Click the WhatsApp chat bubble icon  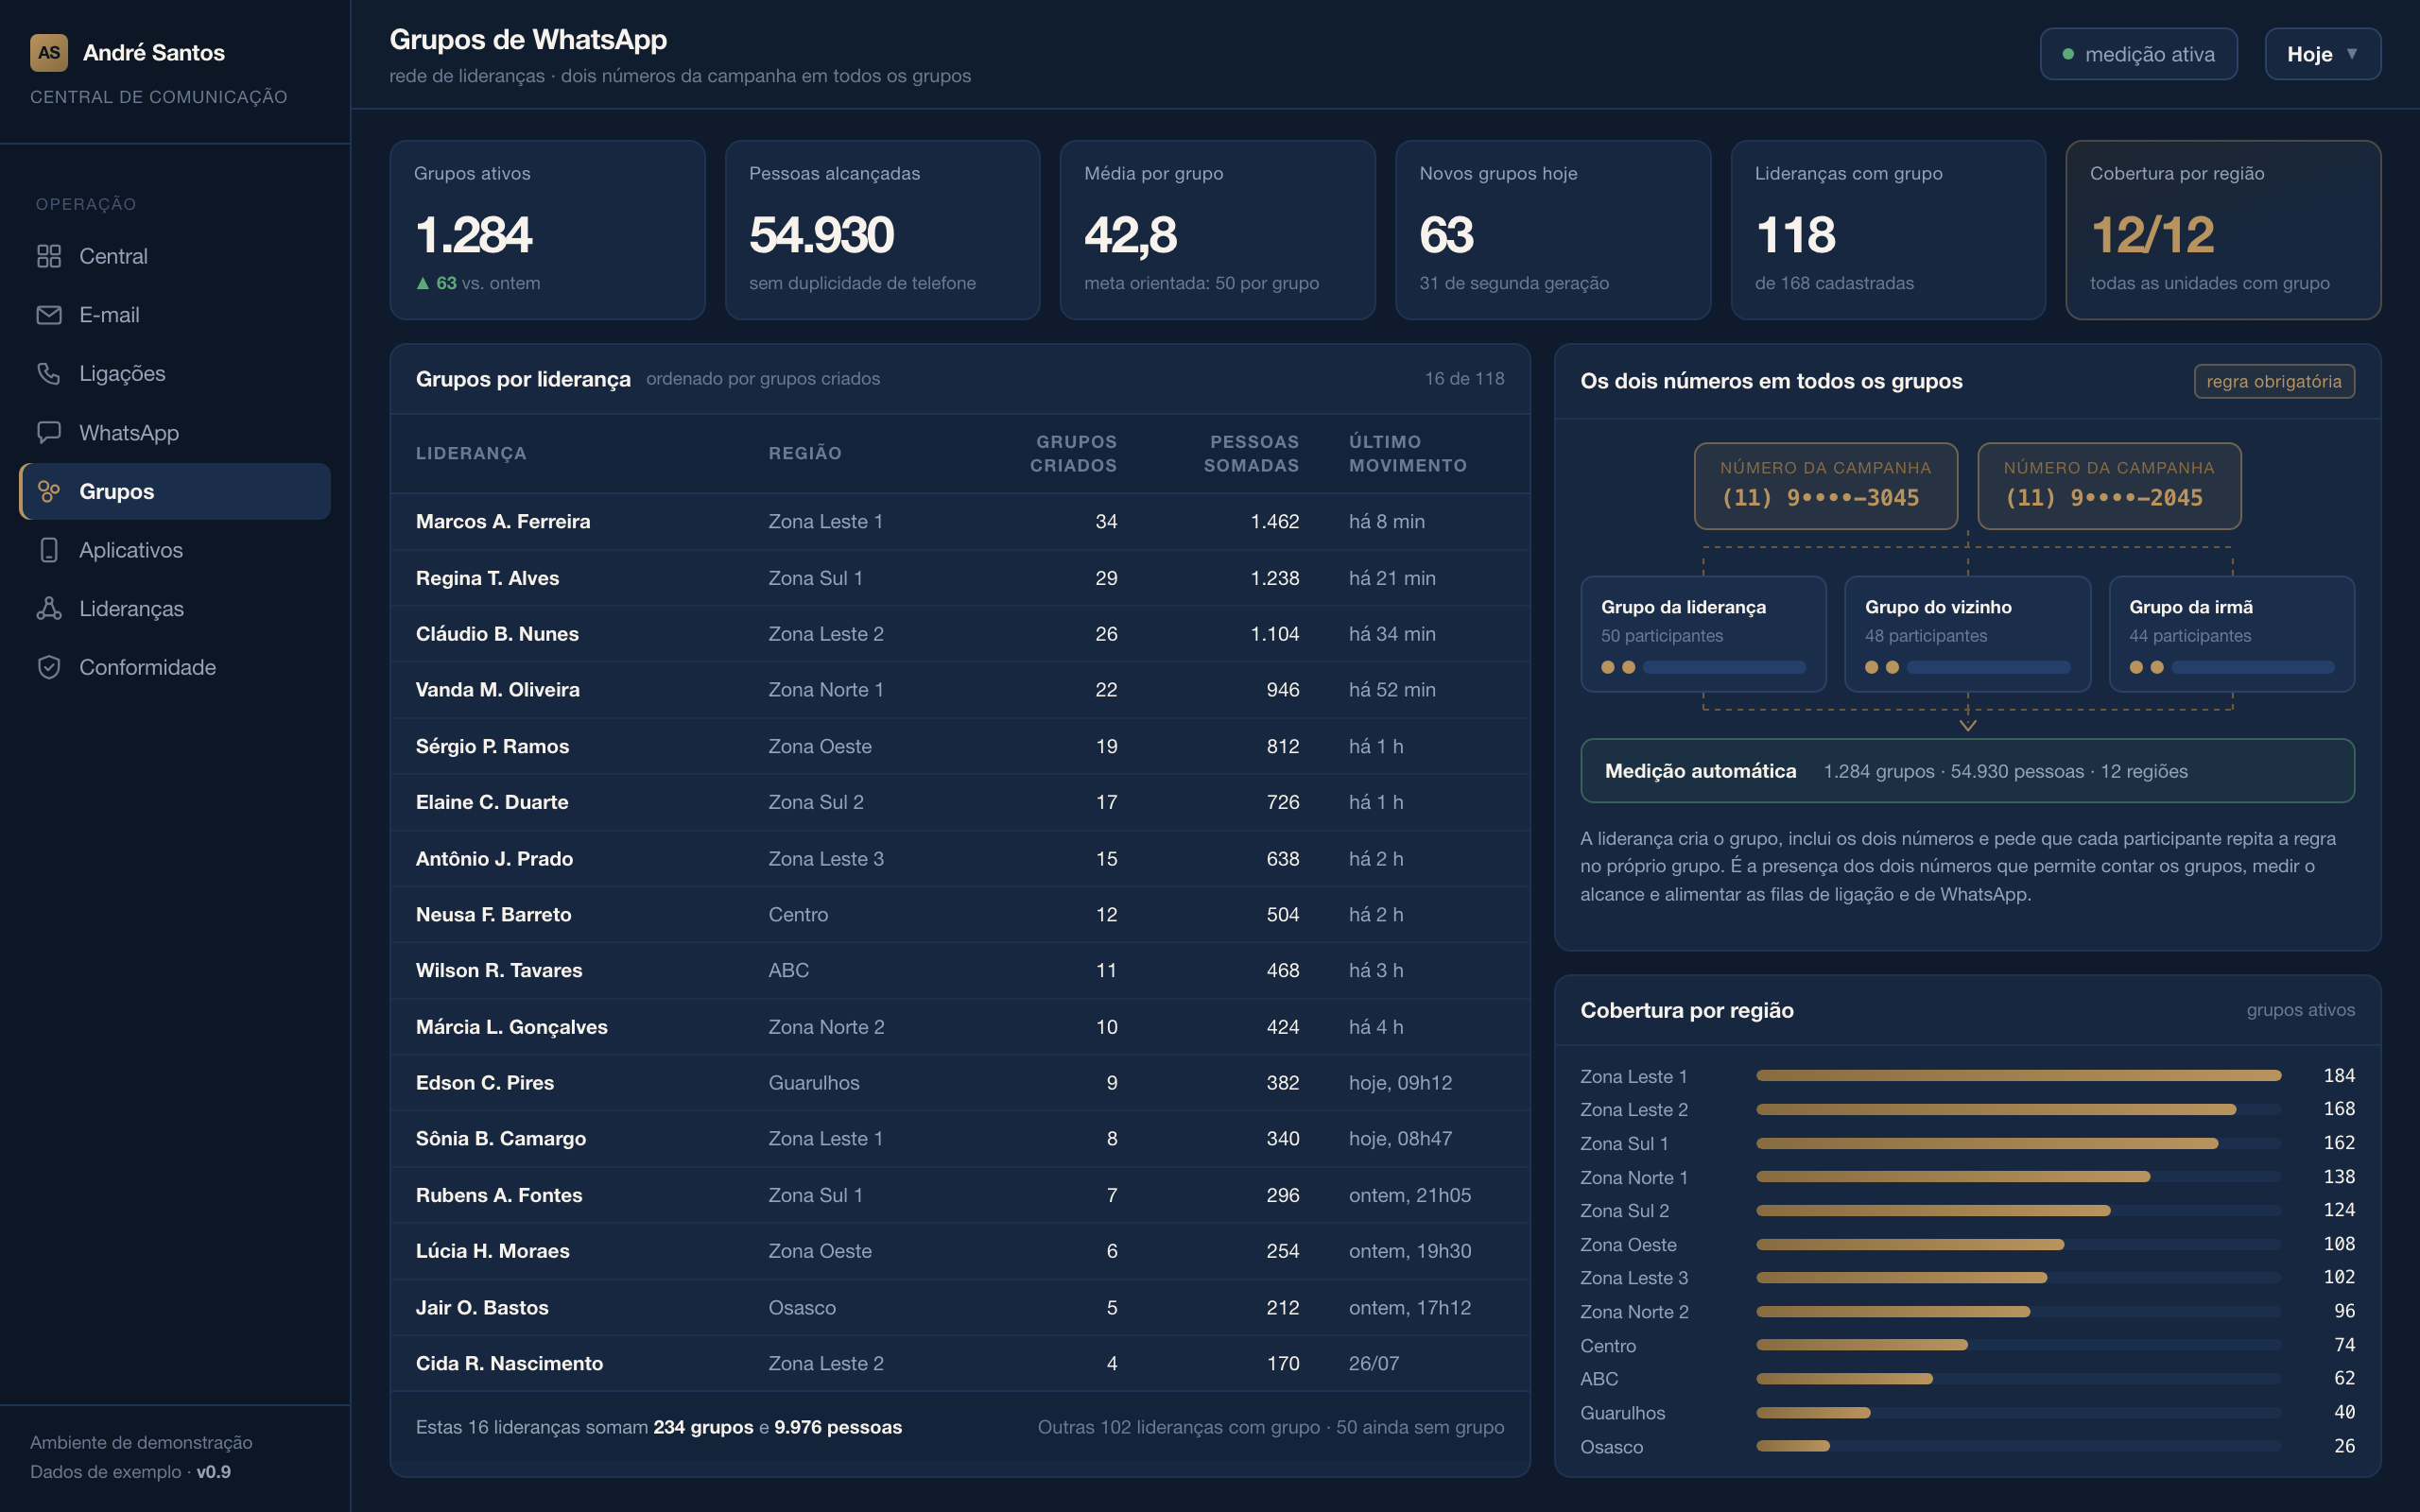pos(49,432)
